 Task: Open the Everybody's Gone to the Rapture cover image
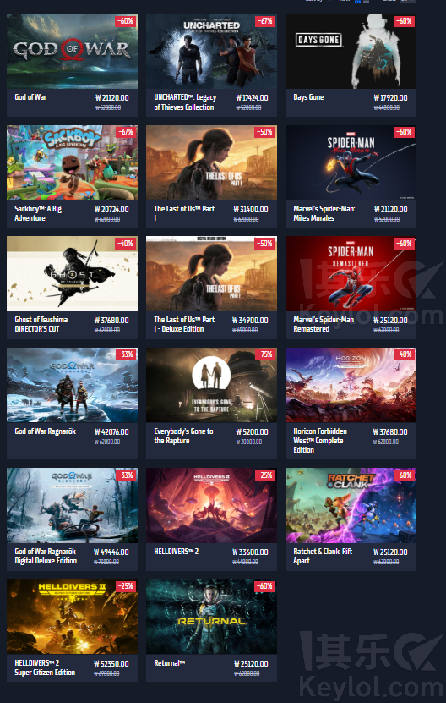pos(211,385)
